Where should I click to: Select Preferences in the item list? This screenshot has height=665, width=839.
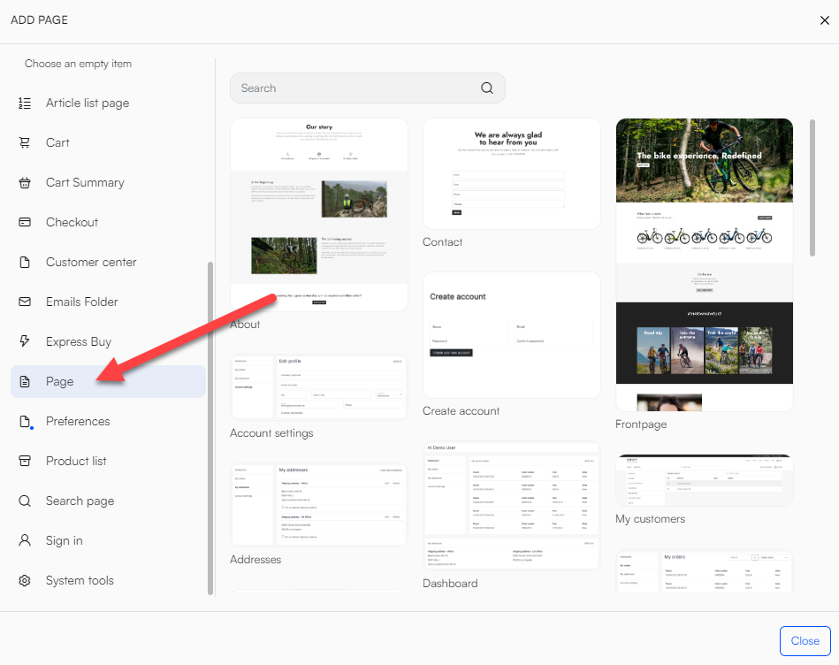[78, 422]
